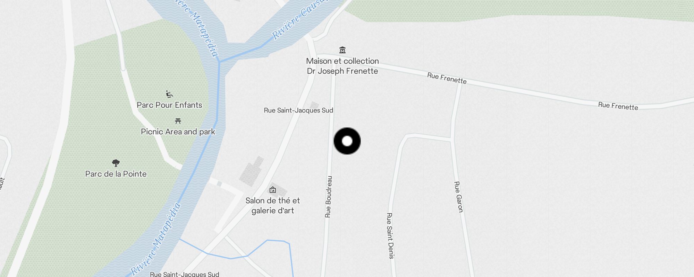Screen dimensions: 694x277
Task: Click the Rue Frenette label at far right
Action: tap(618, 106)
